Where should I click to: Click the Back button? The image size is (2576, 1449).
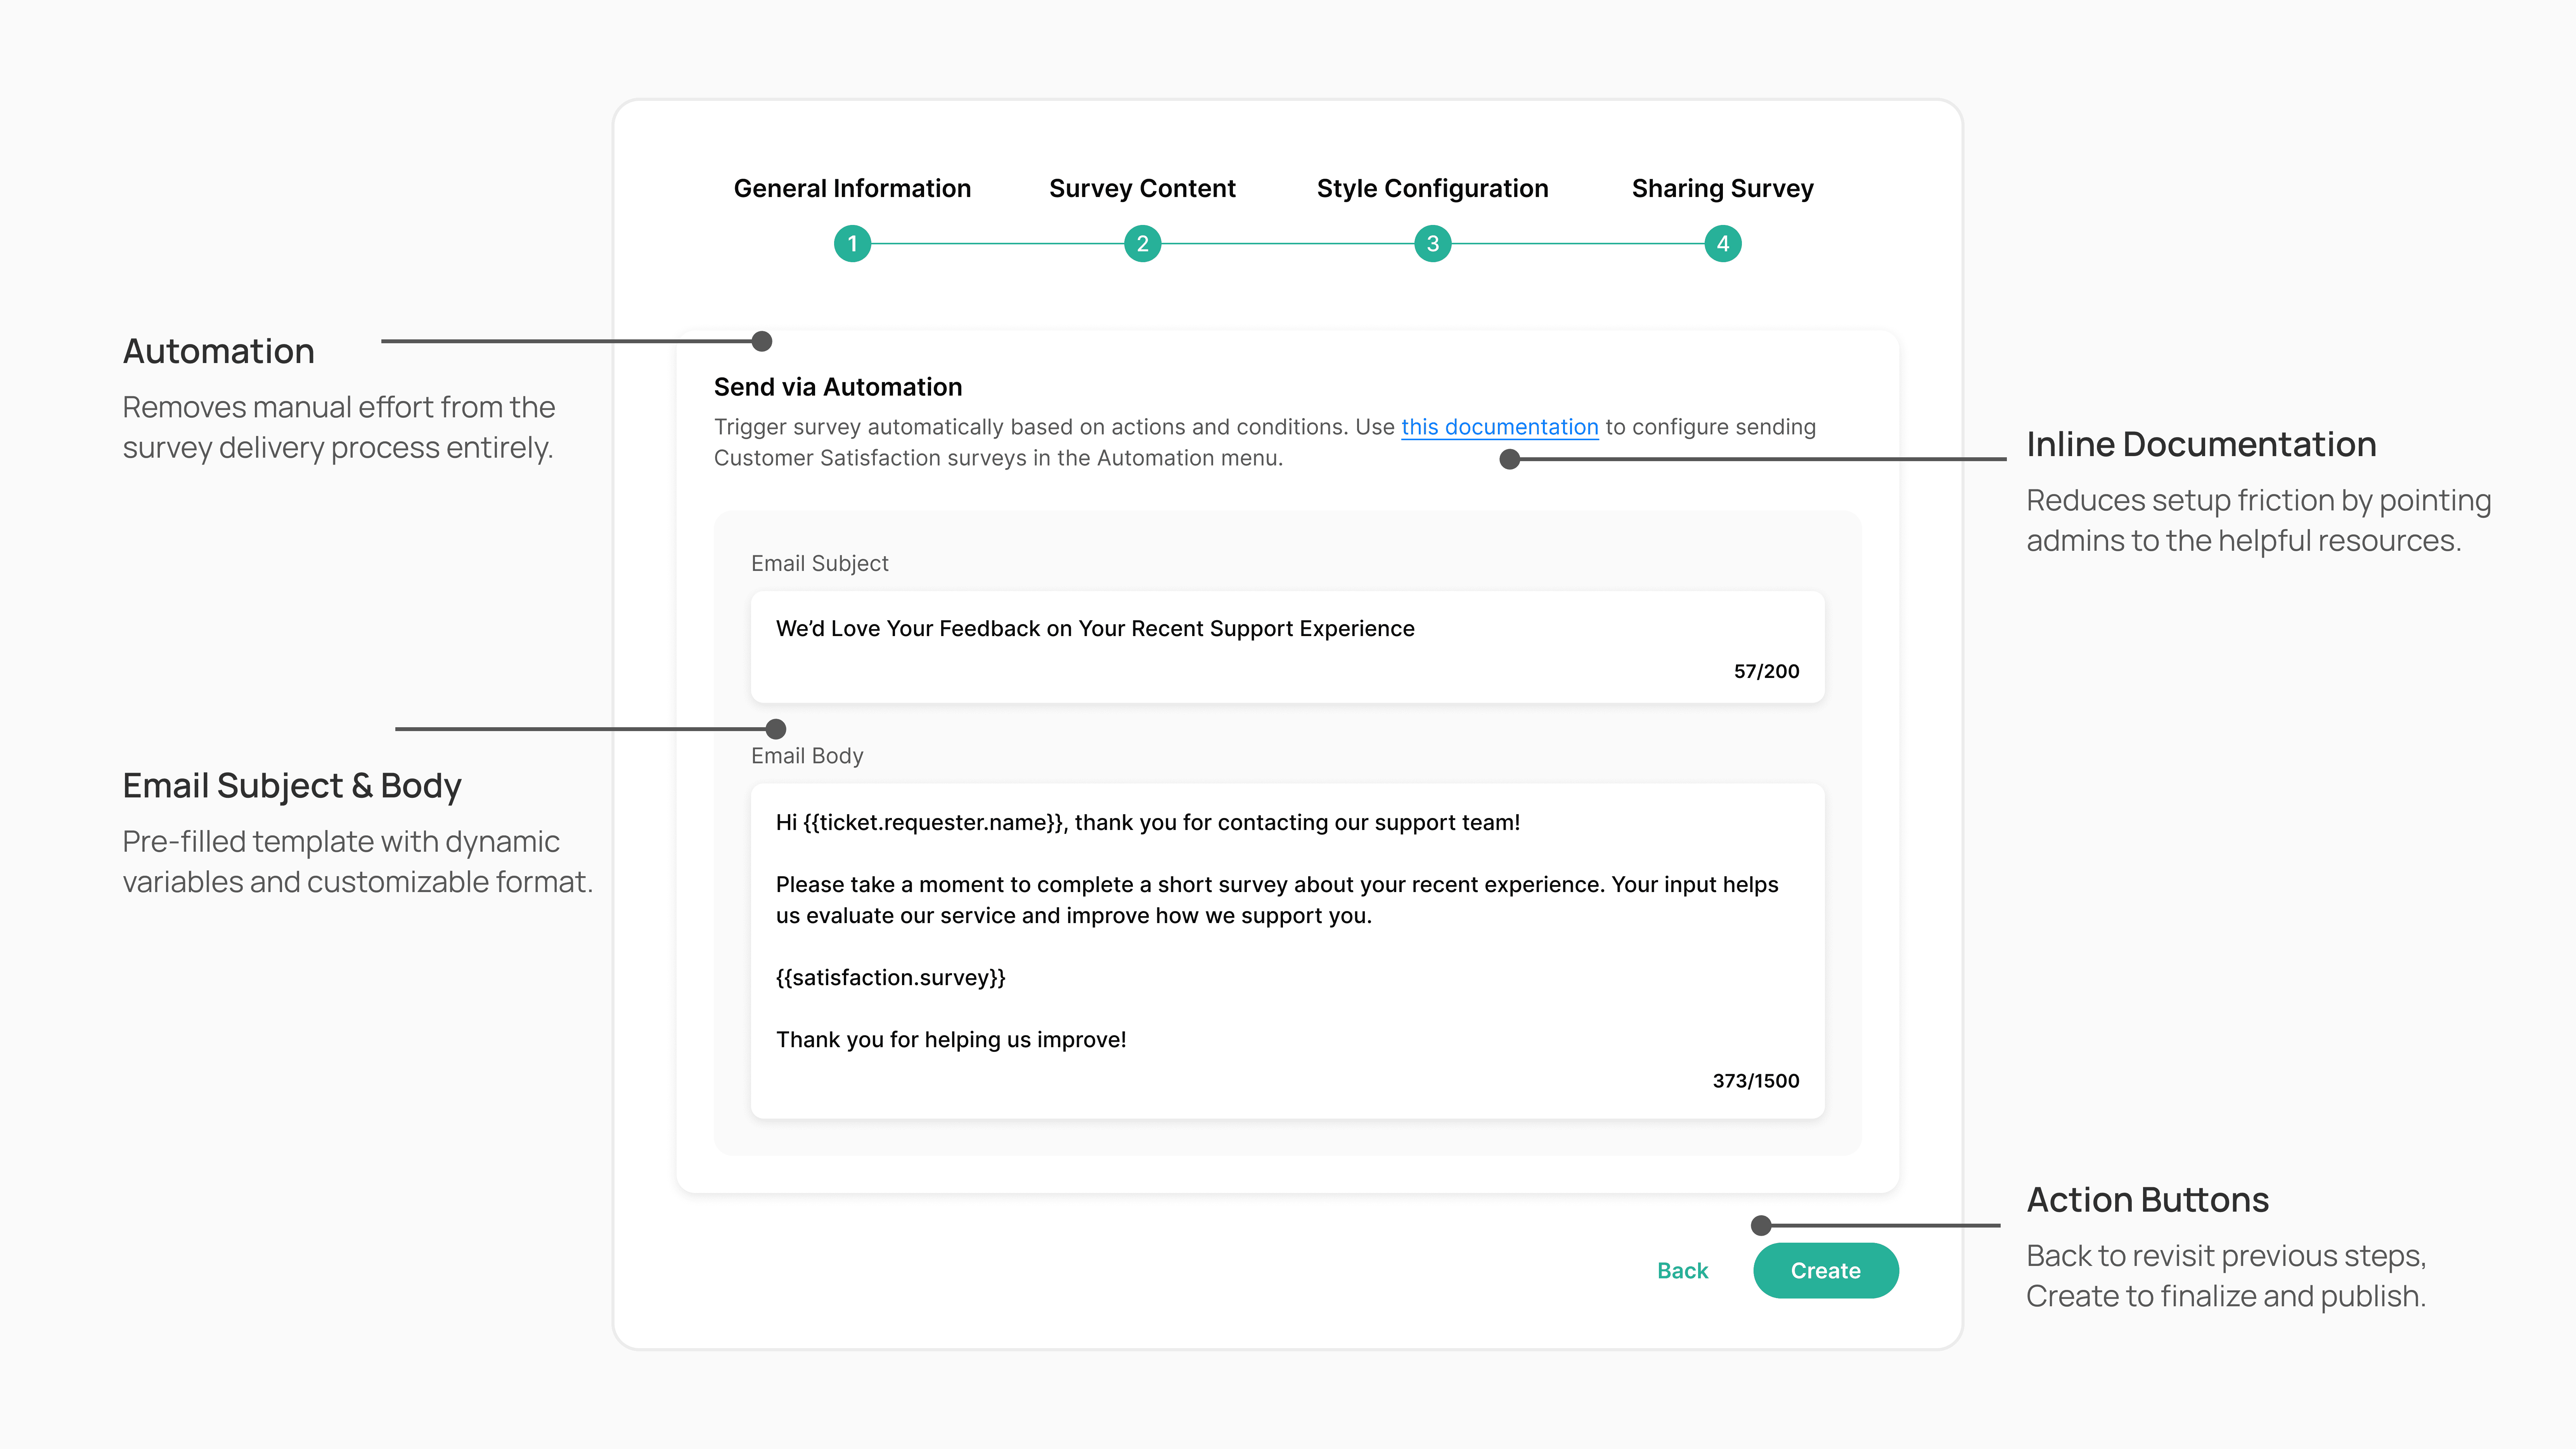[x=1682, y=1271]
